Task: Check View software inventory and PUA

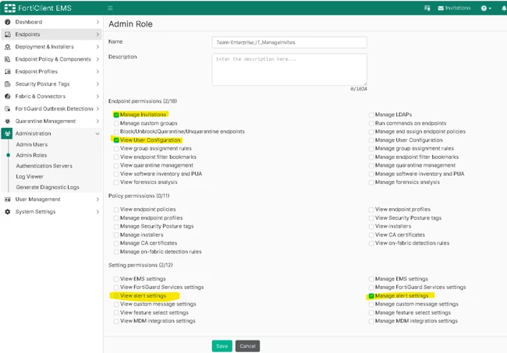Action: coord(116,174)
